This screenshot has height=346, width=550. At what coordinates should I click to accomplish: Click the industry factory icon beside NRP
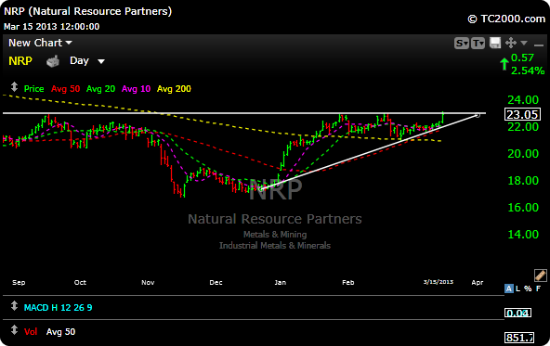(53, 61)
